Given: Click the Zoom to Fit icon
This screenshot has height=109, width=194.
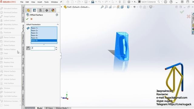Looking at the screenshot, I should (102, 7).
